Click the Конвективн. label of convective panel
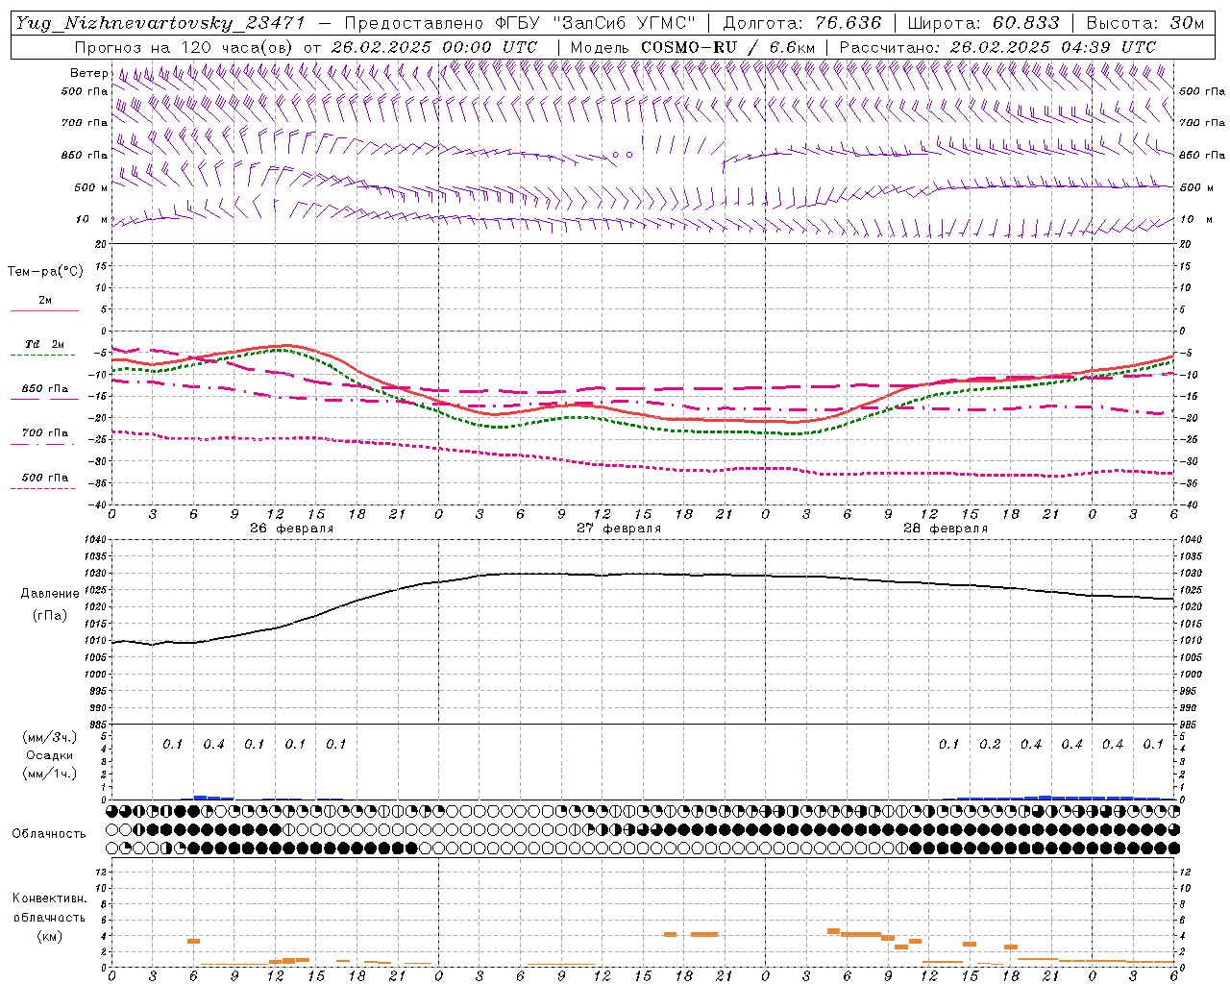 tap(49, 898)
